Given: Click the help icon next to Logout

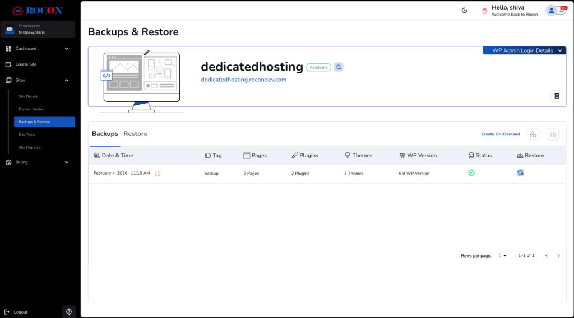Looking at the screenshot, I should [69, 312].
